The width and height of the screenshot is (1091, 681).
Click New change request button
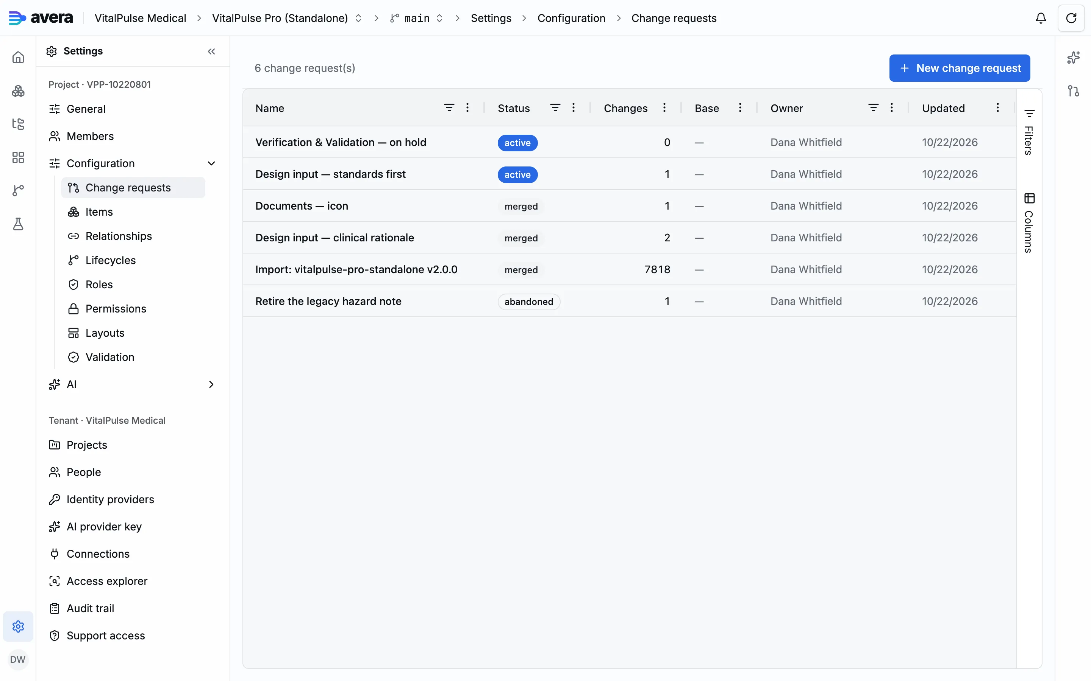click(959, 68)
